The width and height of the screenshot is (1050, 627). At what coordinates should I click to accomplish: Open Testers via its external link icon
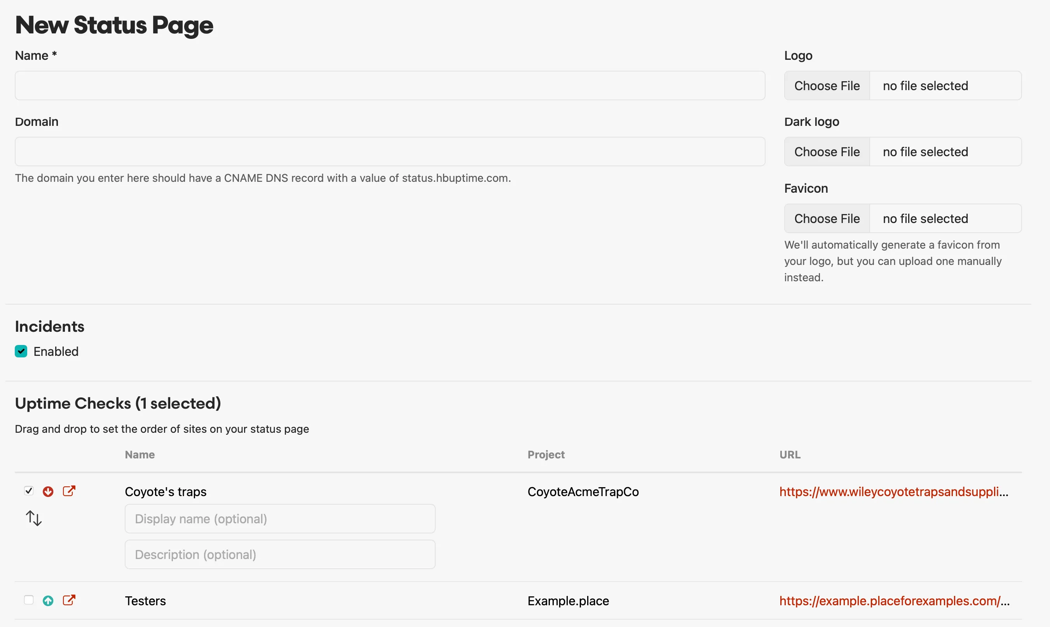pyautogui.click(x=69, y=600)
